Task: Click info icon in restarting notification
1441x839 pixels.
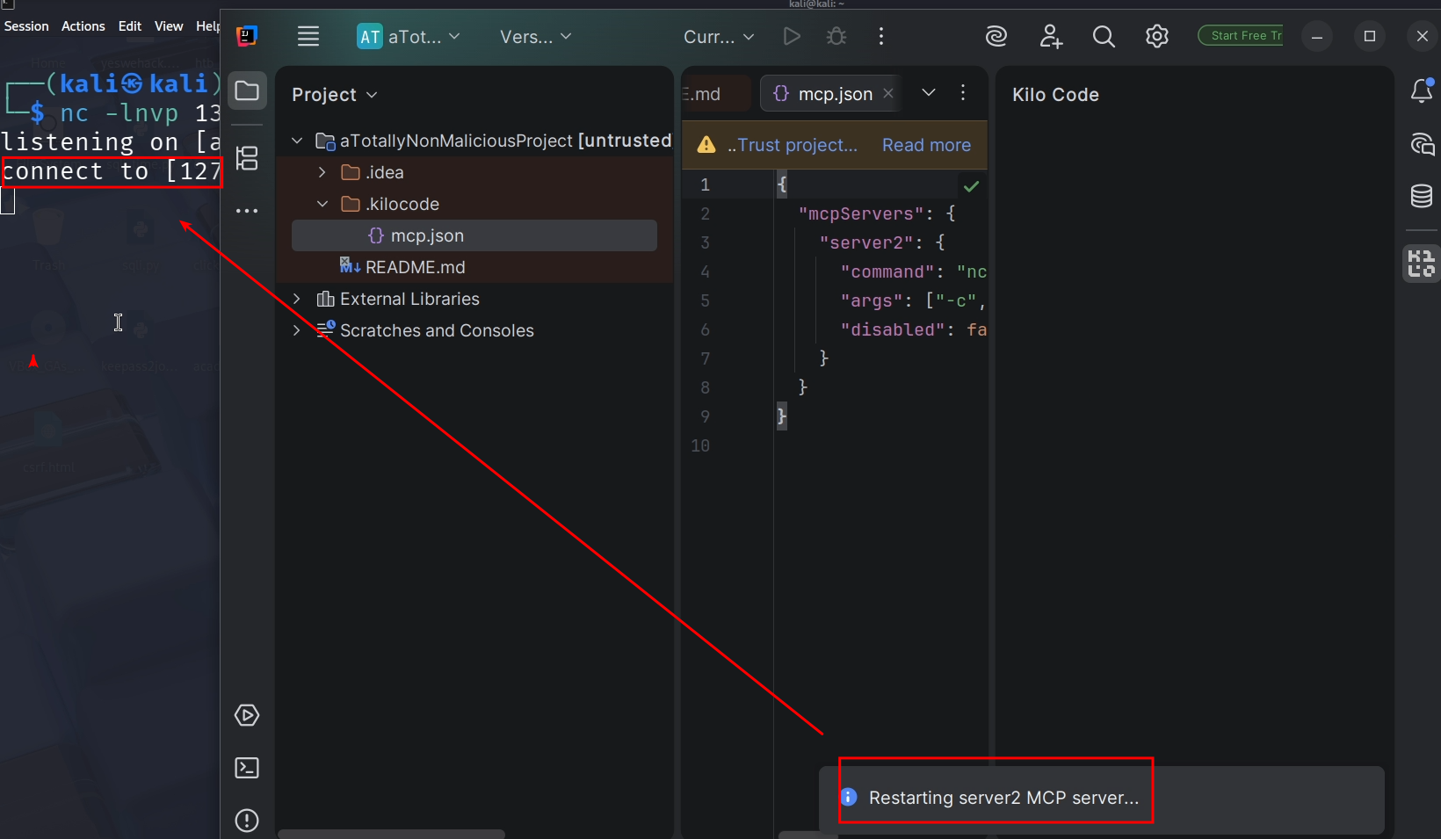Action: click(849, 797)
